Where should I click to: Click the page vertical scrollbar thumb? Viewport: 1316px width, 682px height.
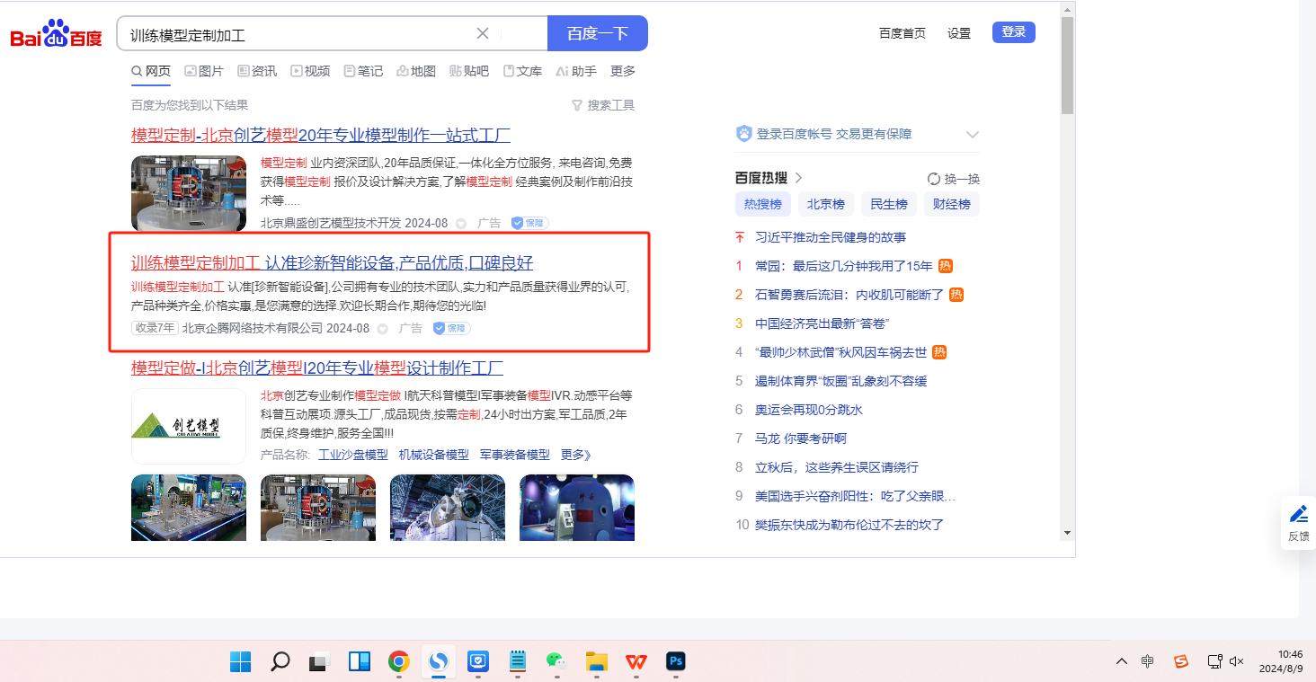[1067, 65]
